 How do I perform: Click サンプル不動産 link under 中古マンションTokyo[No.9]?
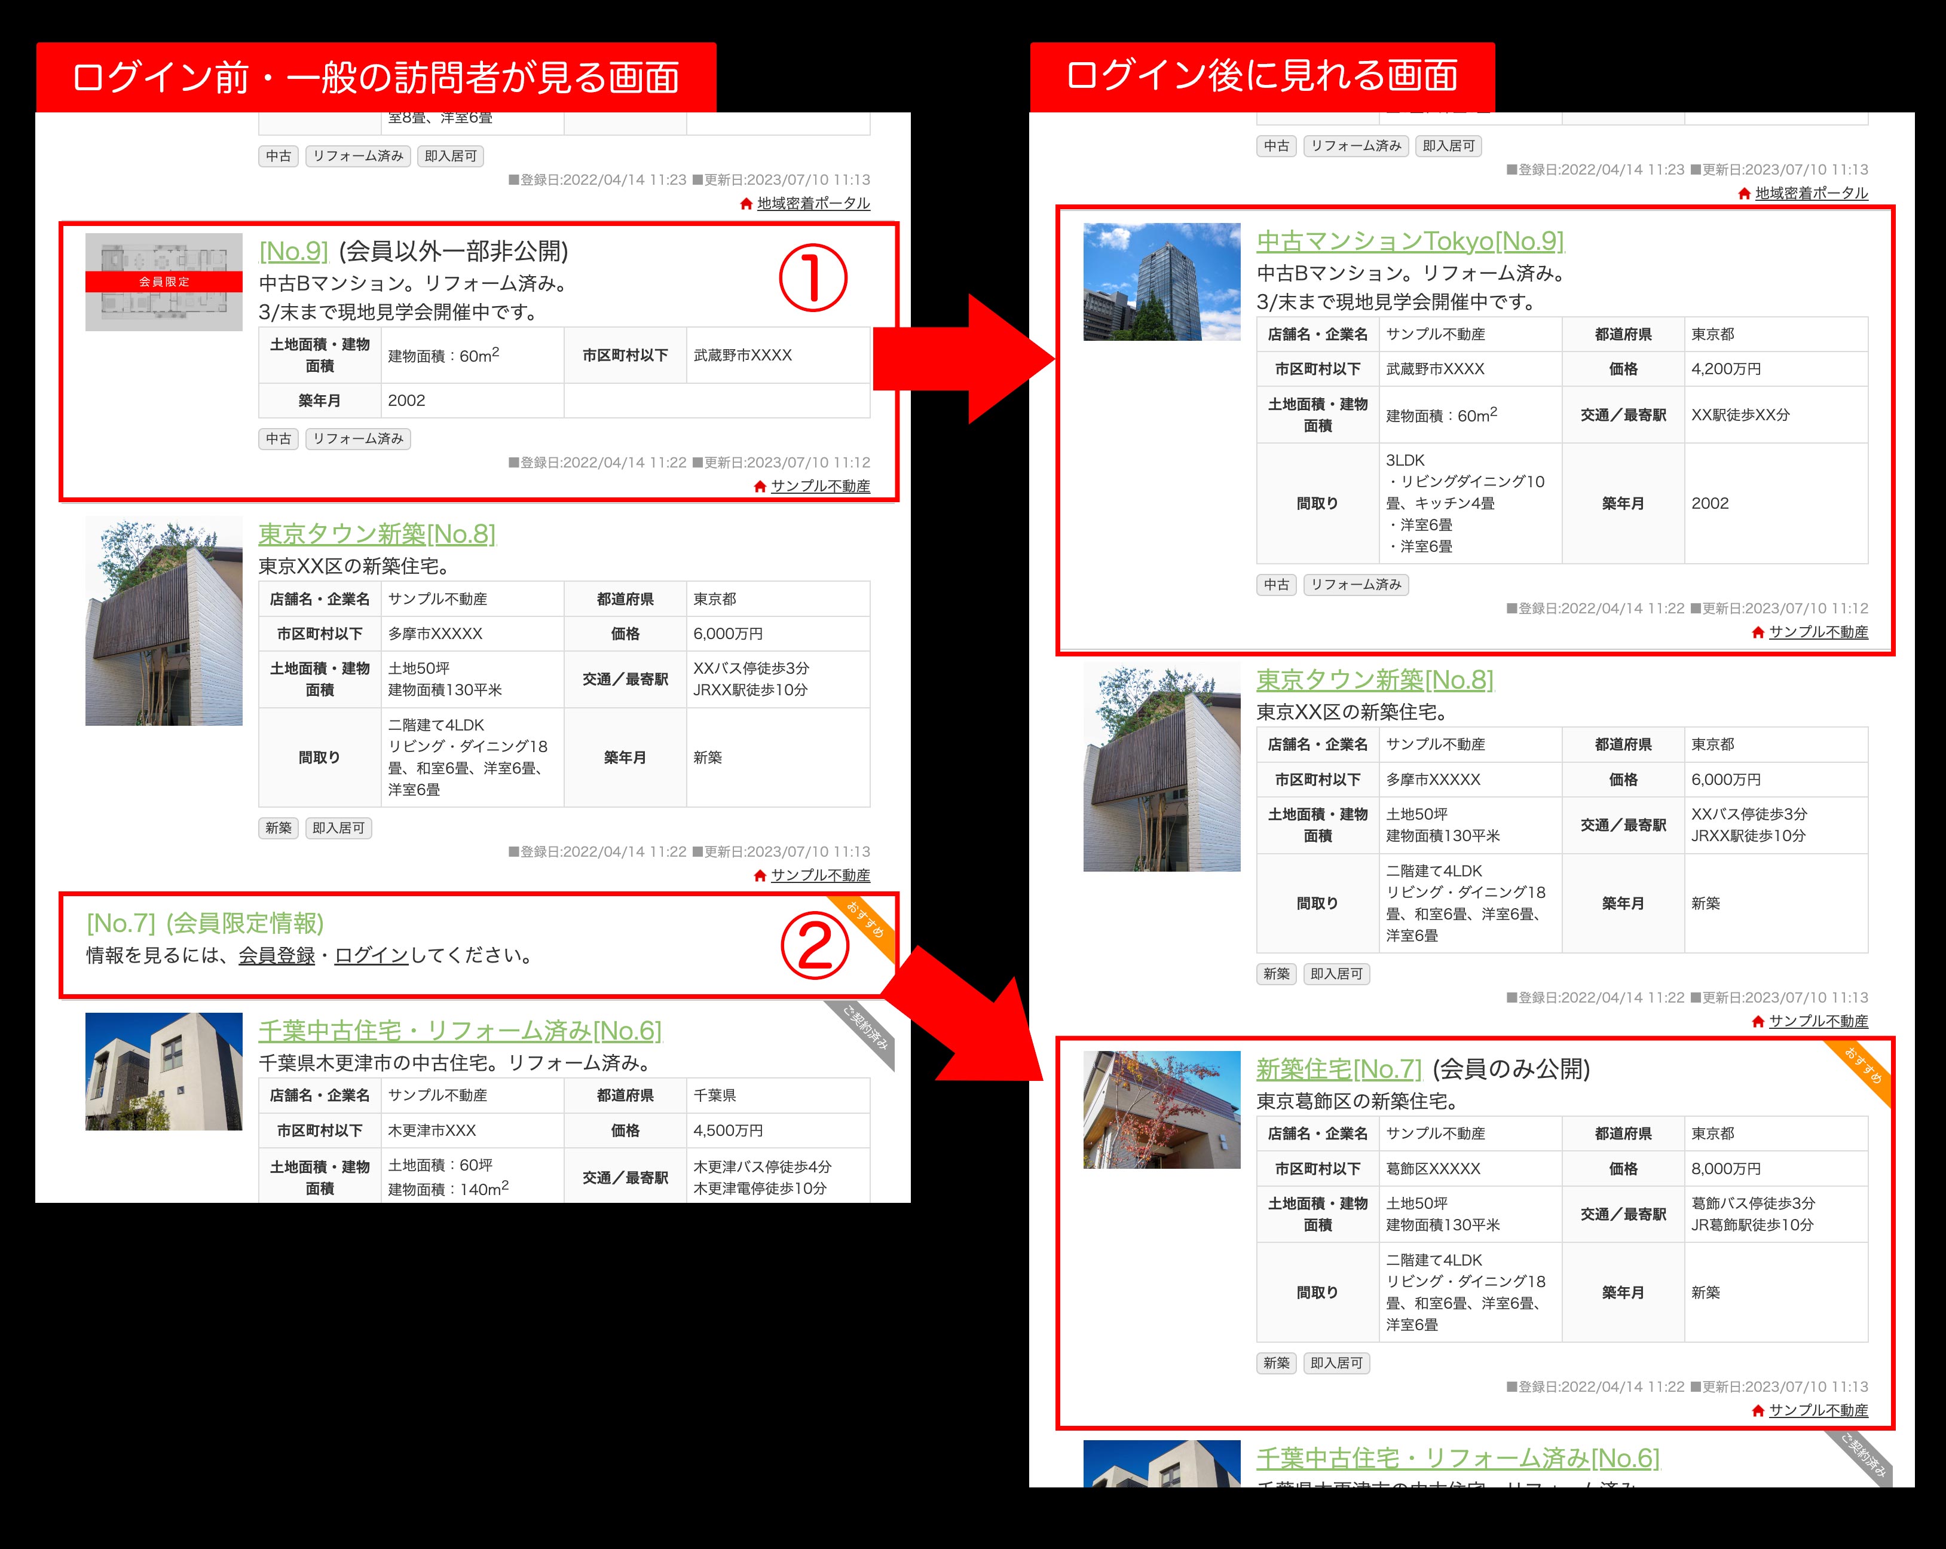(1819, 632)
